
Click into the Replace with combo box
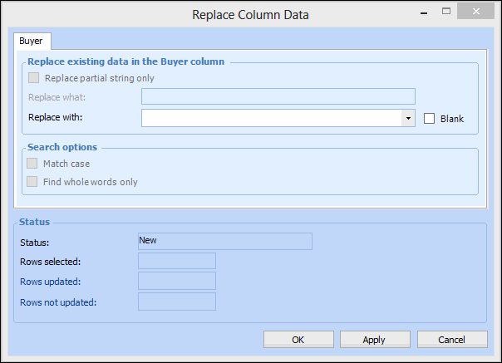tap(271, 118)
